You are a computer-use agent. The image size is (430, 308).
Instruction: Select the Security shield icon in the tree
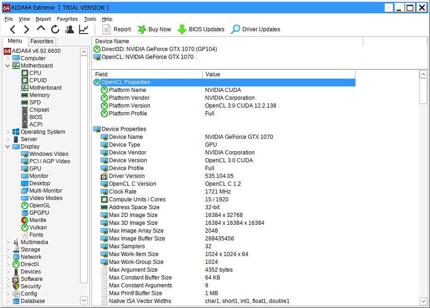[16, 286]
